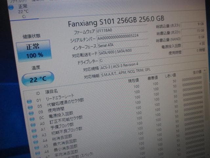This screenshot has height=158, width=210.
Task: Click the power on hours value 0 時間
Action: pos(194,51)
